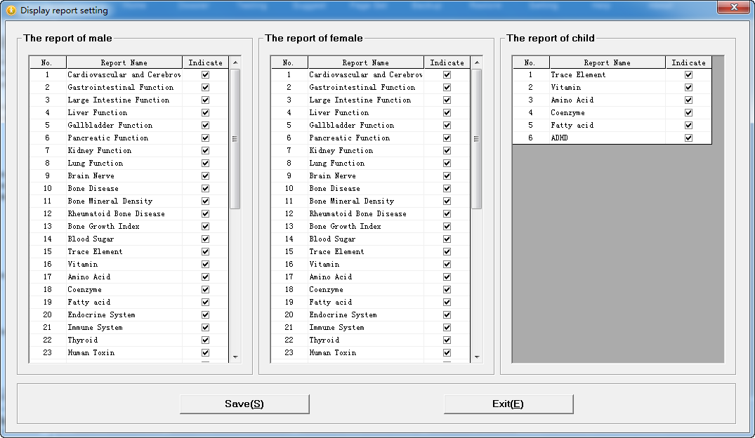Click male table No. column header
Screen dimensions: 755x438
pyautogui.click(x=47, y=62)
